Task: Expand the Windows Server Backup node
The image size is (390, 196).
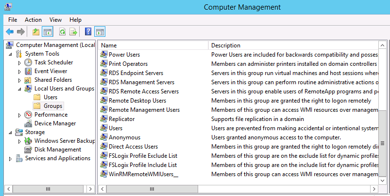Action: point(19,141)
